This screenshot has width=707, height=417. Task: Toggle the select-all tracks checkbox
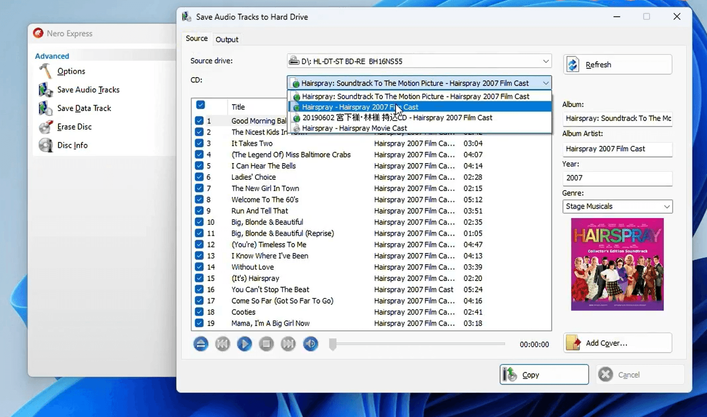[200, 105]
